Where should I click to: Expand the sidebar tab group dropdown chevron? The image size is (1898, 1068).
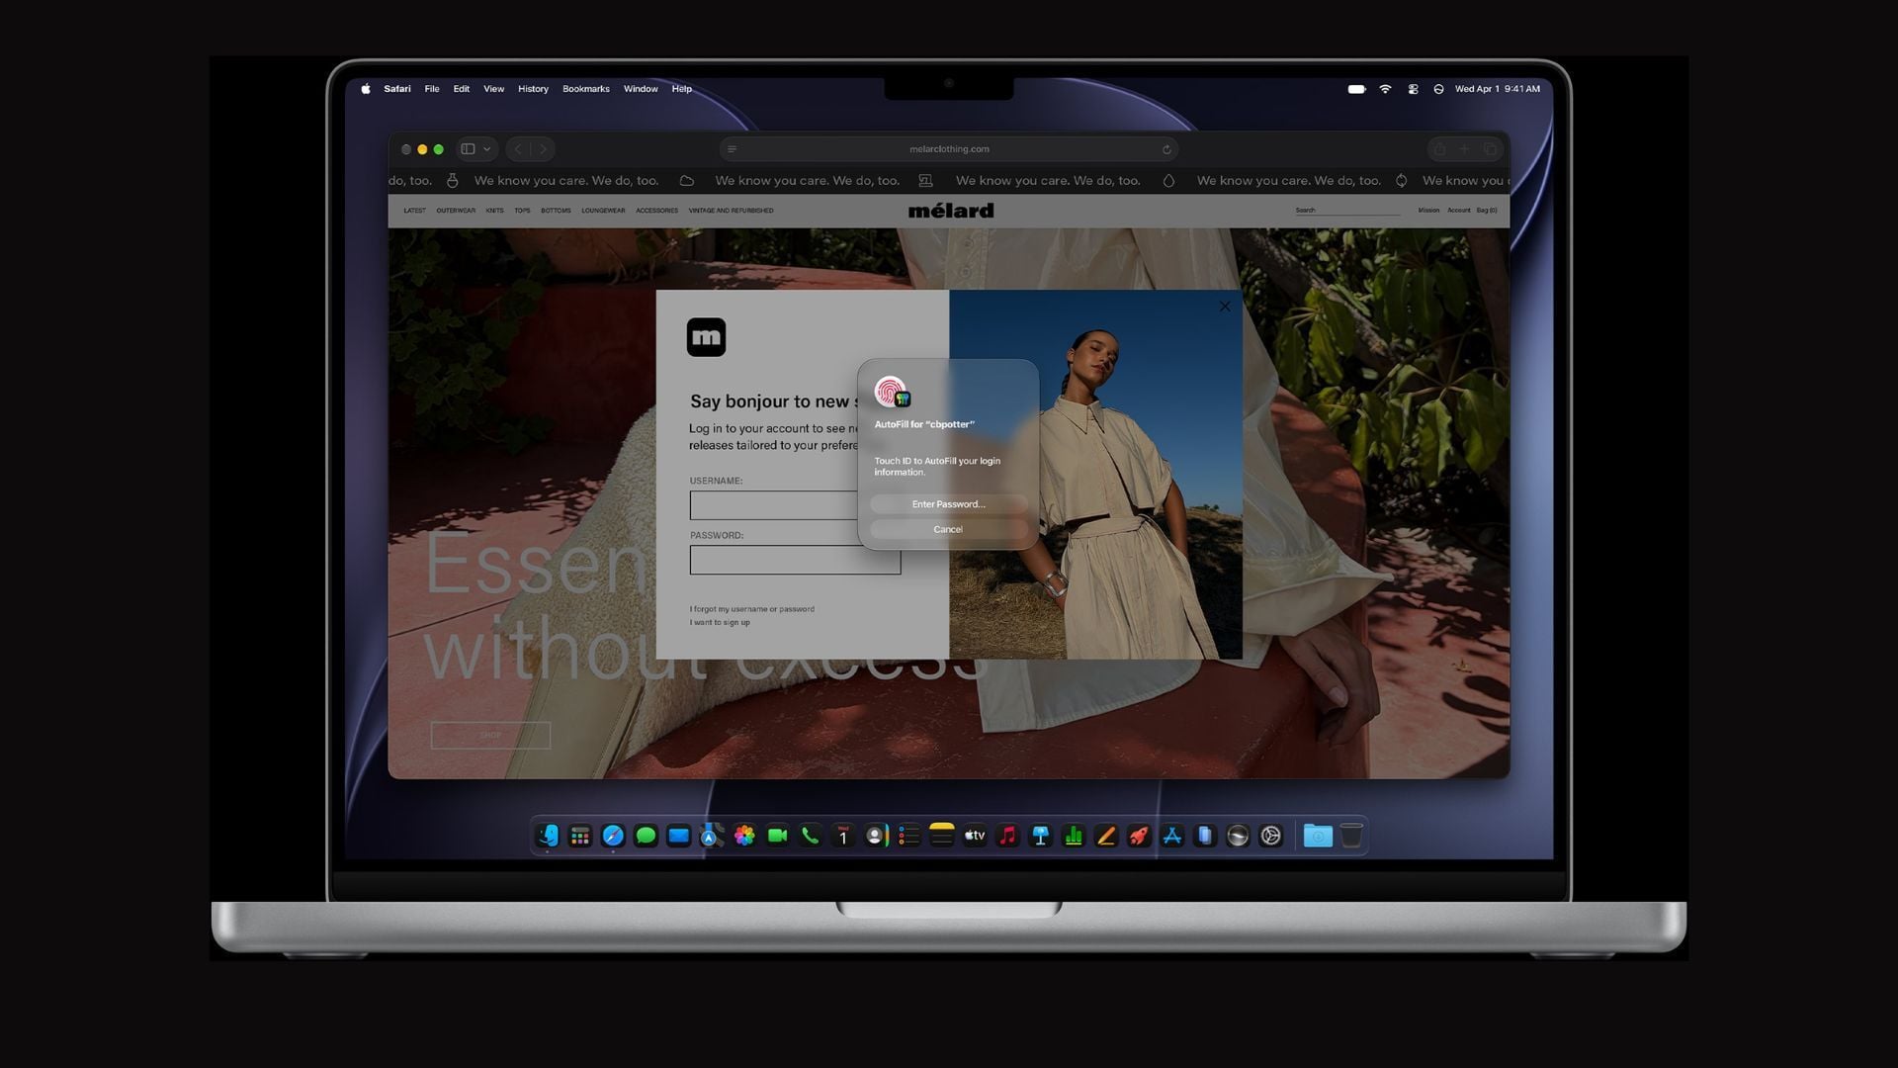486,149
